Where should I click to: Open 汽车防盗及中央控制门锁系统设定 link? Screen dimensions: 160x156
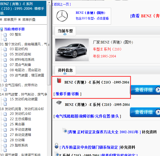[x=90, y=147]
